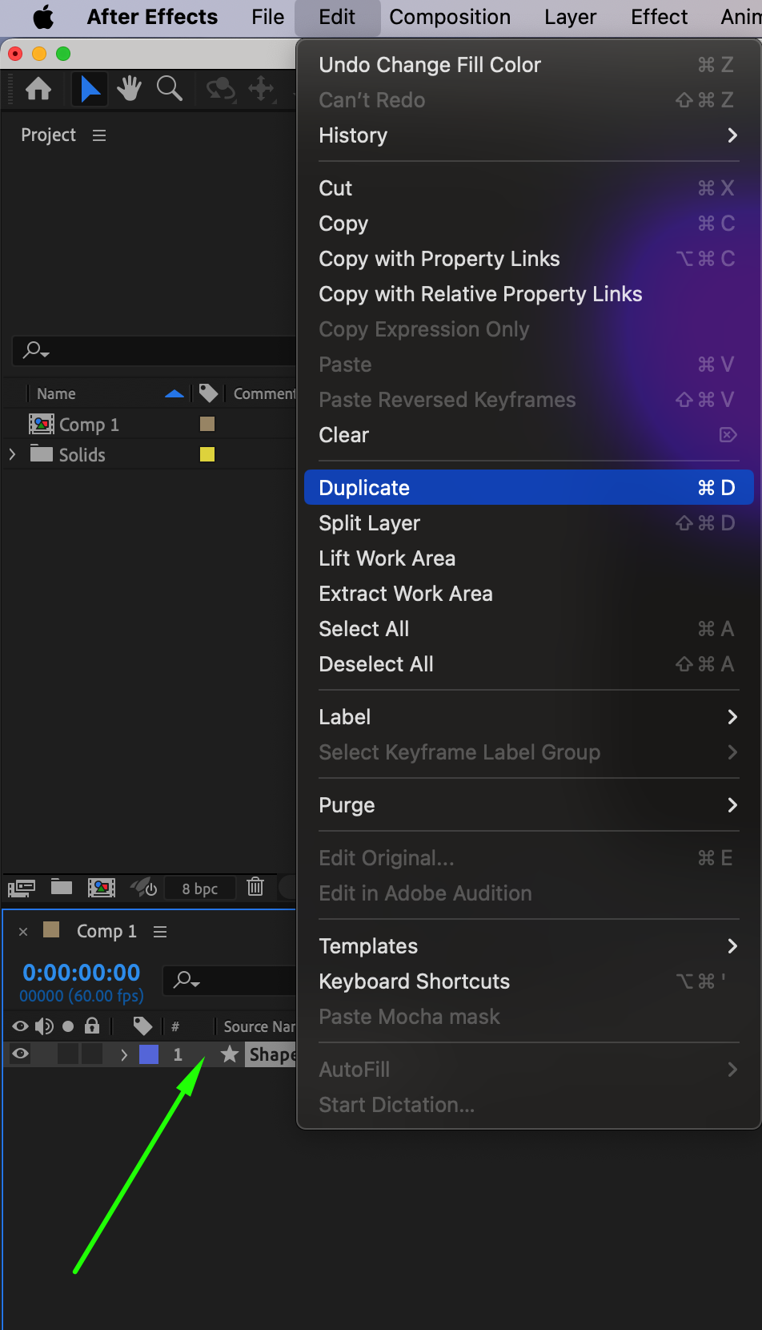The width and height of the screenshot is (762, 1330).
Task: Hide the Shape layer with eye toggle
Action: [21, 1054]
